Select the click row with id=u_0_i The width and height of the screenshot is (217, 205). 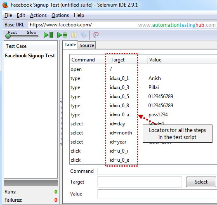(x=144, y=151)
